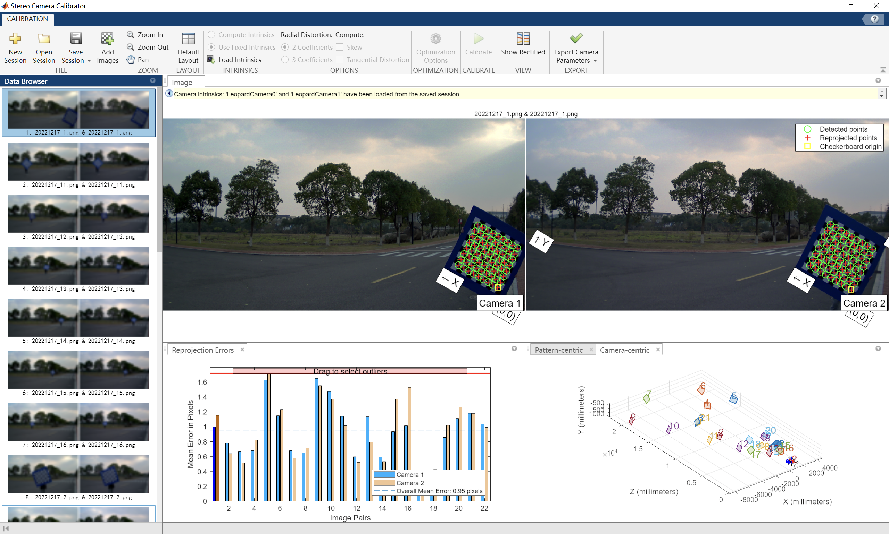Click the Add Images icon
Image resolution: width=889 pixels, height=534 pixels.
tap(107, 39)
